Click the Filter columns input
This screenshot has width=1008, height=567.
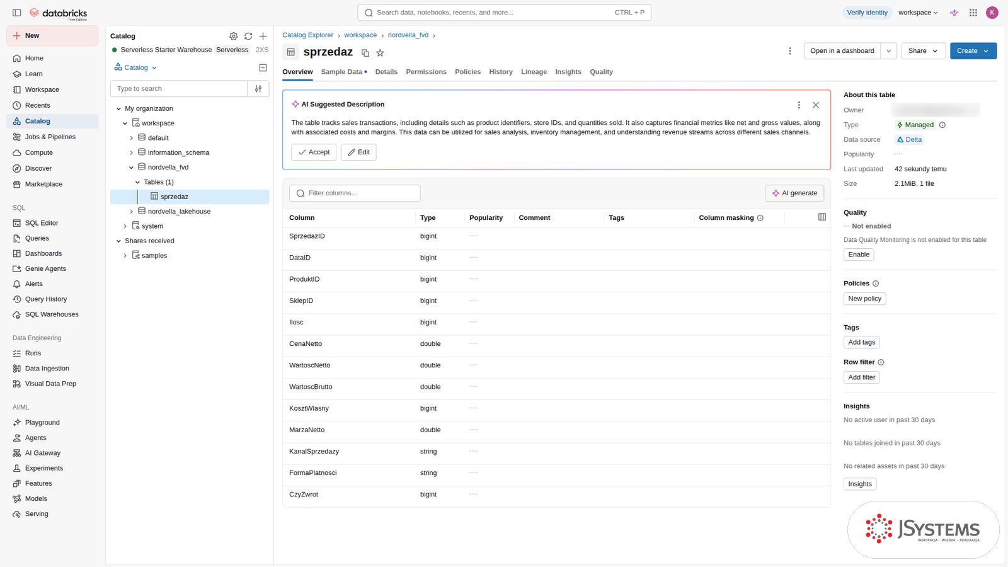pos(355,193)
